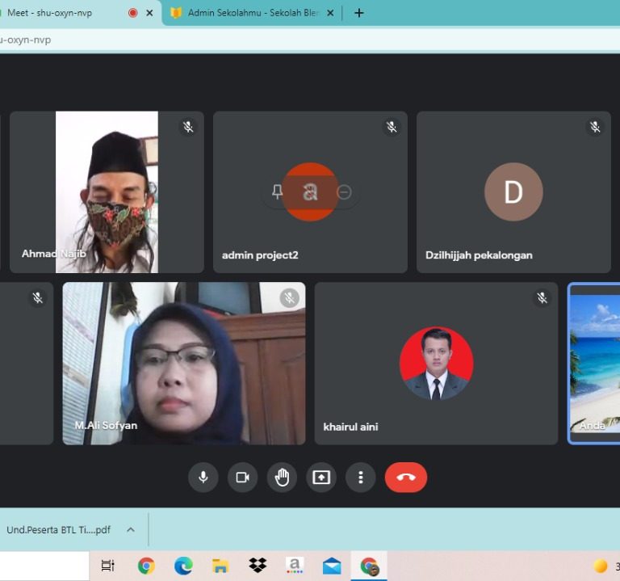This screenshot has width=620, height=581.
Task: Open Task View from the taskbar
Action: point(107,566)
